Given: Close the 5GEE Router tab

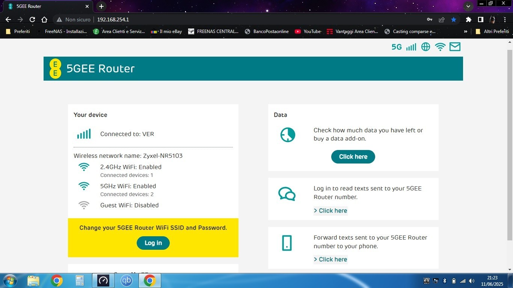Looking at the screenshot, I should (87, 6).
